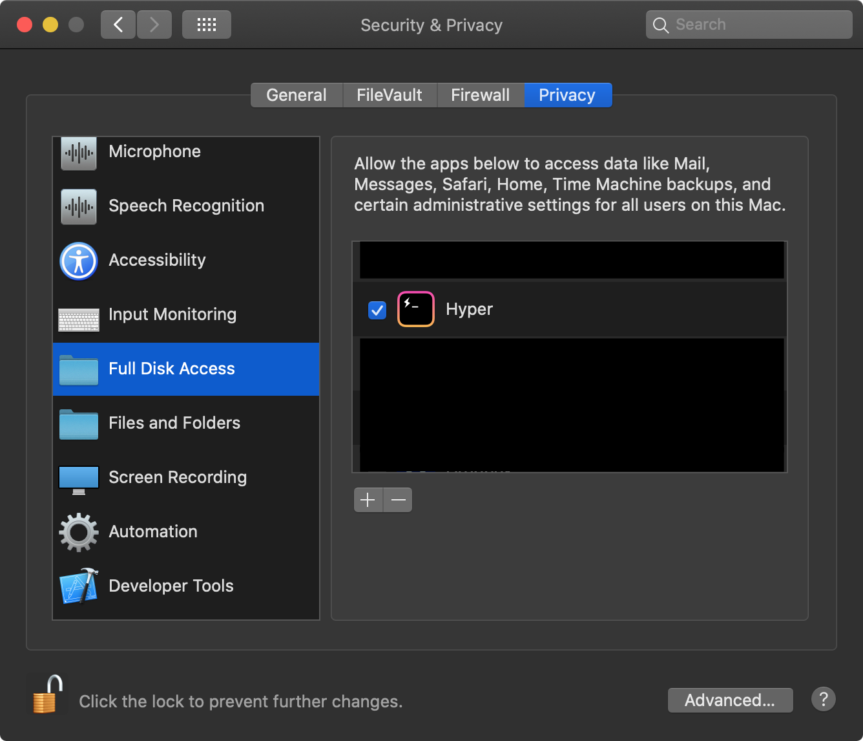The height and width of the screenshot is (741, 863).
Task: Select the Full Disk Access folder icon
Action: point(78,369)
